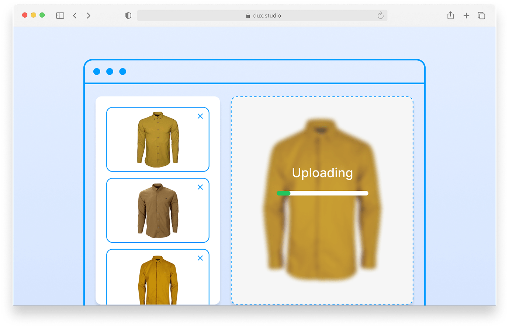
Task: Remove the brown shirt thumbnail
Action: click(200, 187)
